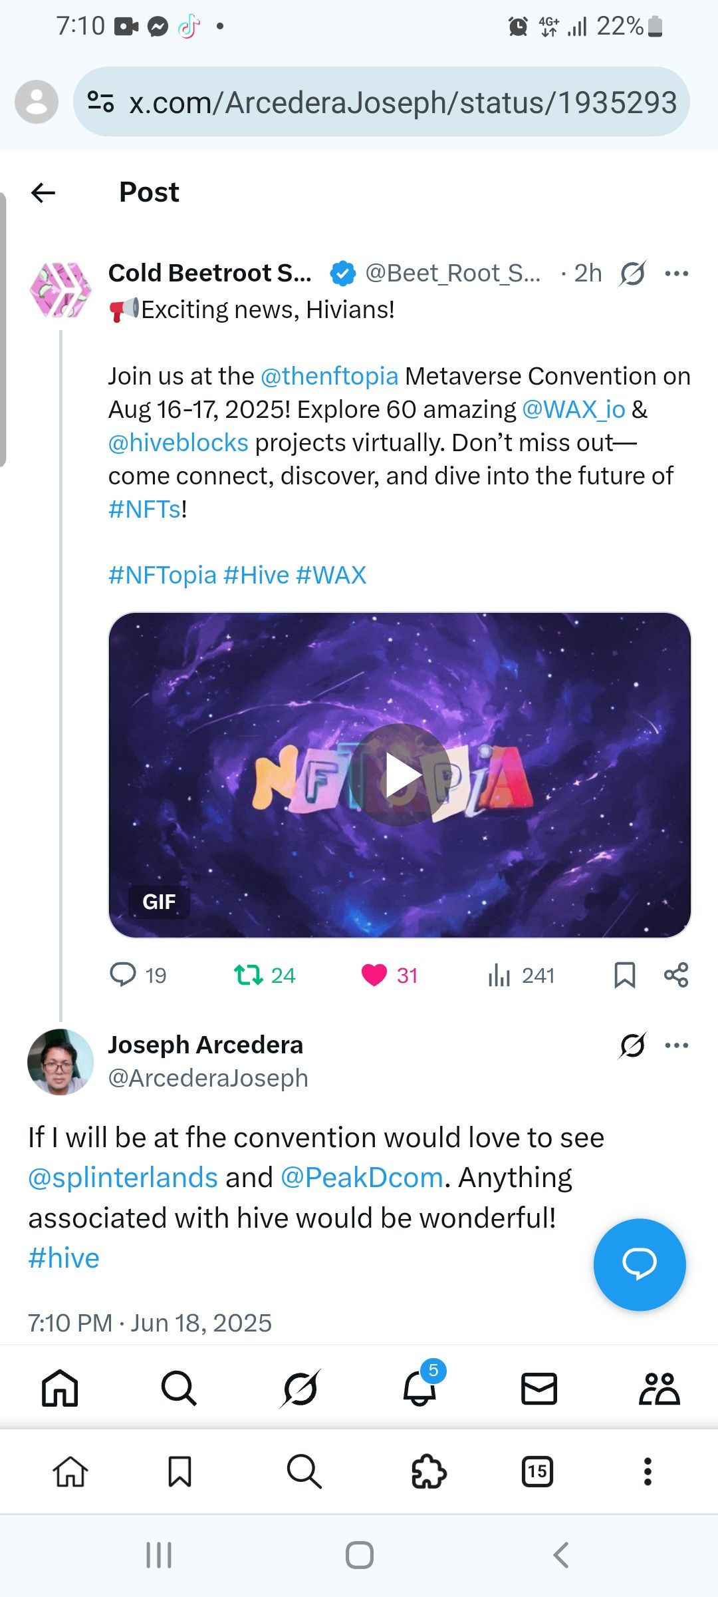This screenshot has height=1597, width=718.
Task: Open Grok icon on Cold Beetroot post
Action: click(632, 273)
